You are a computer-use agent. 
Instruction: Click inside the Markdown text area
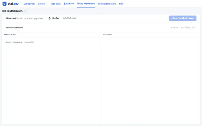point(51,81)
